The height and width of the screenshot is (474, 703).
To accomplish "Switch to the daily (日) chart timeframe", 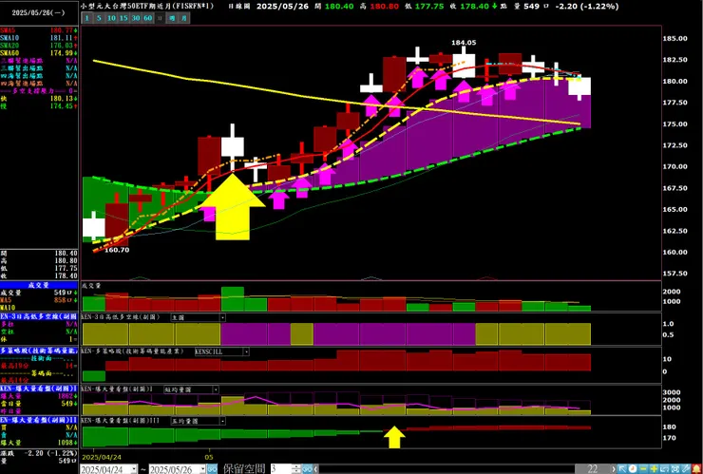I will (160, 18).
